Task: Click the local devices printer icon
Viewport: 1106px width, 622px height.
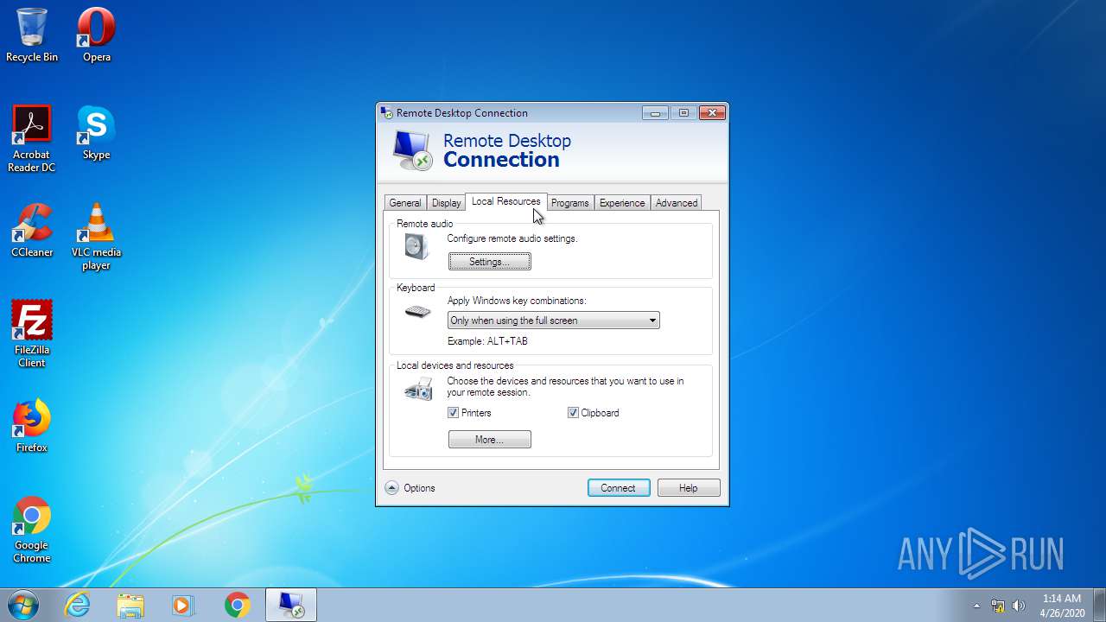Action: click(418, 388)
